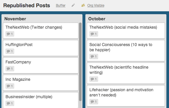
Task: Click comment badge on Inc Magazine card
Action: pyautogui.click(x=10, y=86)
